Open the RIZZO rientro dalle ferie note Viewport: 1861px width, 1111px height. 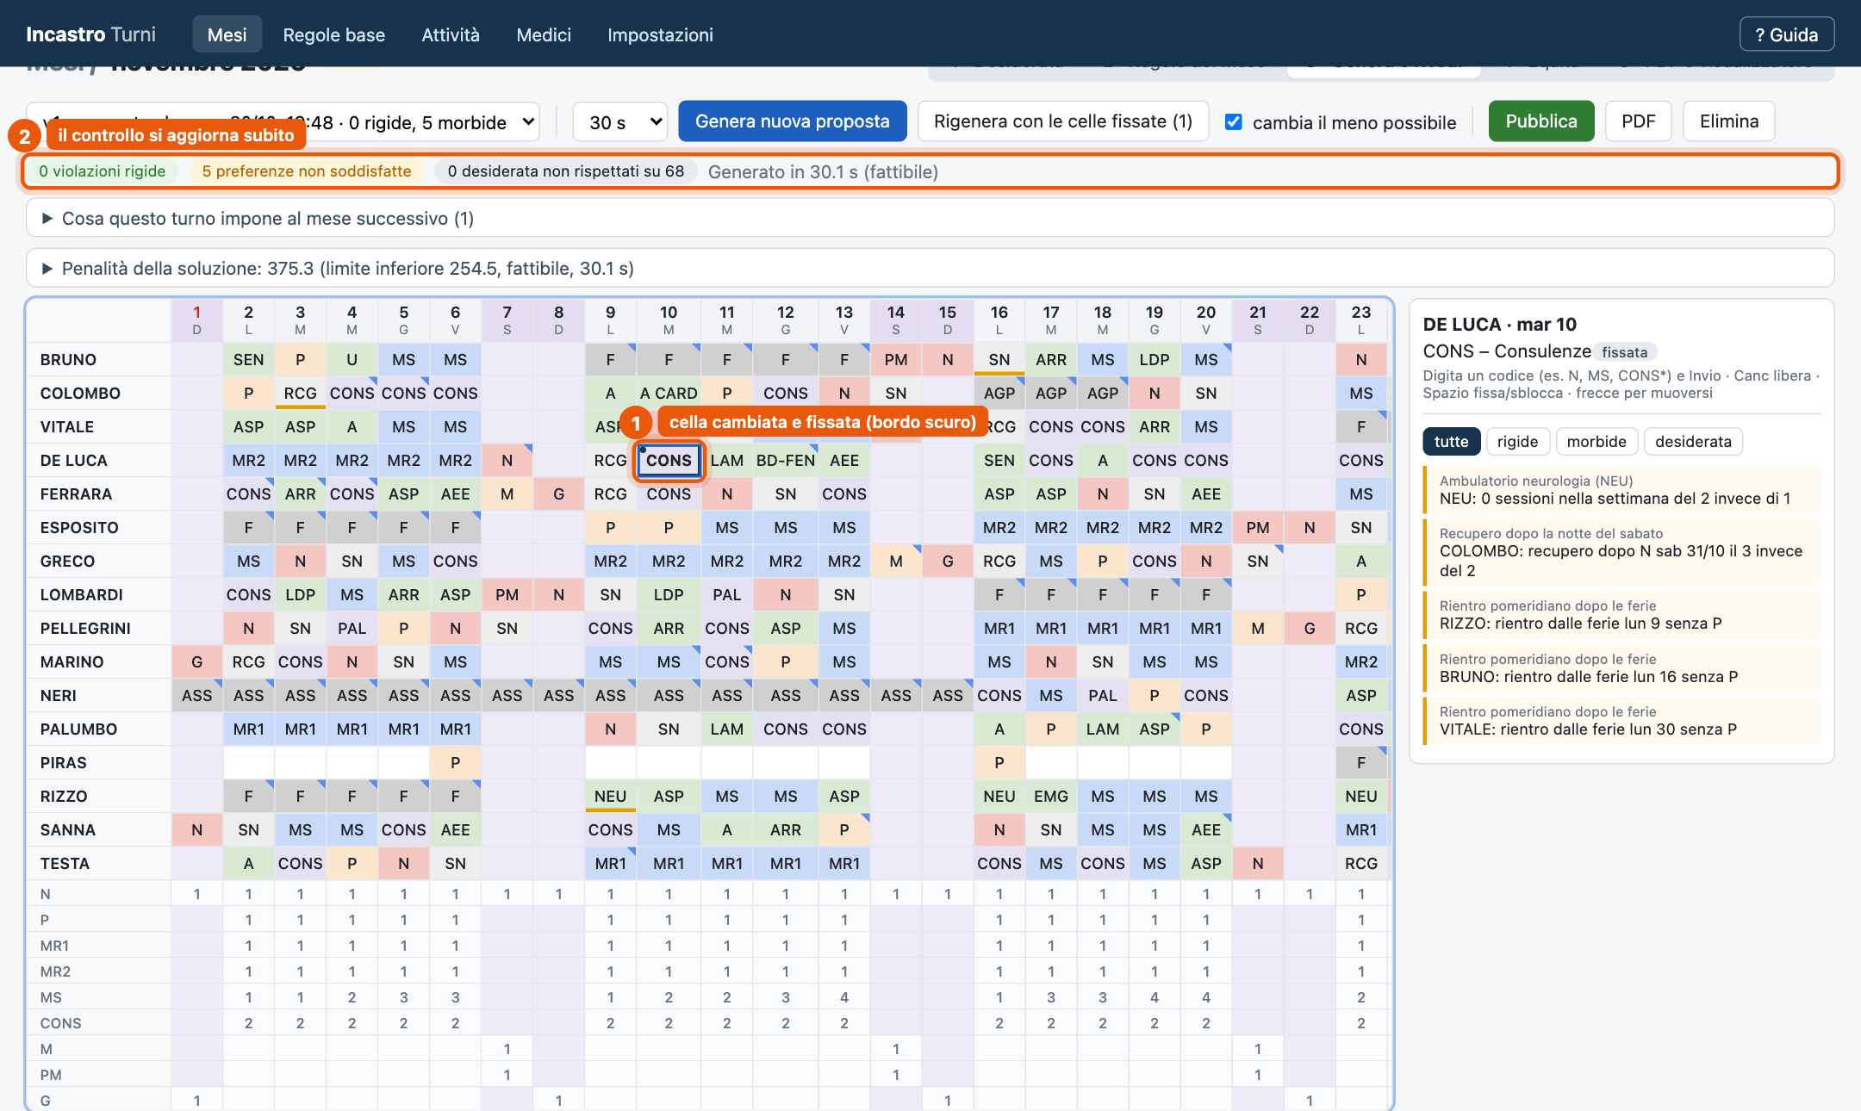pyautogui.click(x=1621, y=614)
